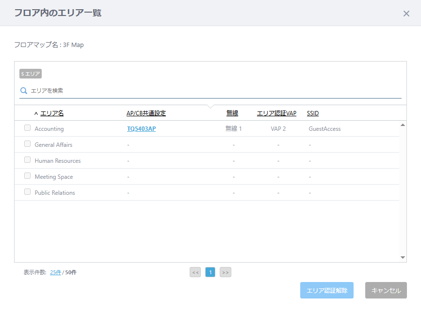421x314 pixels.
Task: Click the magnifier search icon
Action: point(24,91)
